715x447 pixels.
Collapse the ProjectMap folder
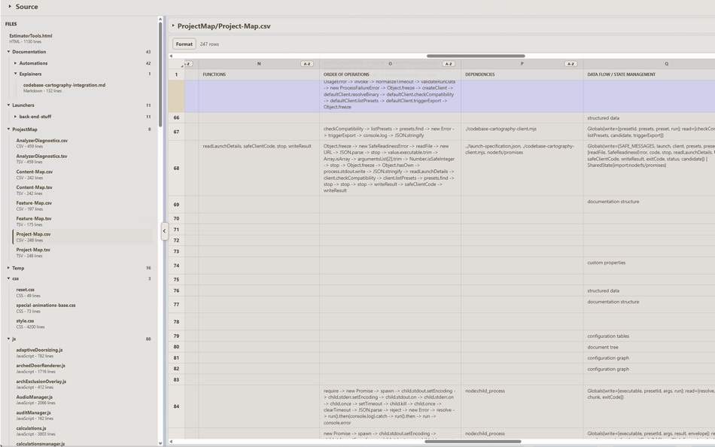coord(8,129)
